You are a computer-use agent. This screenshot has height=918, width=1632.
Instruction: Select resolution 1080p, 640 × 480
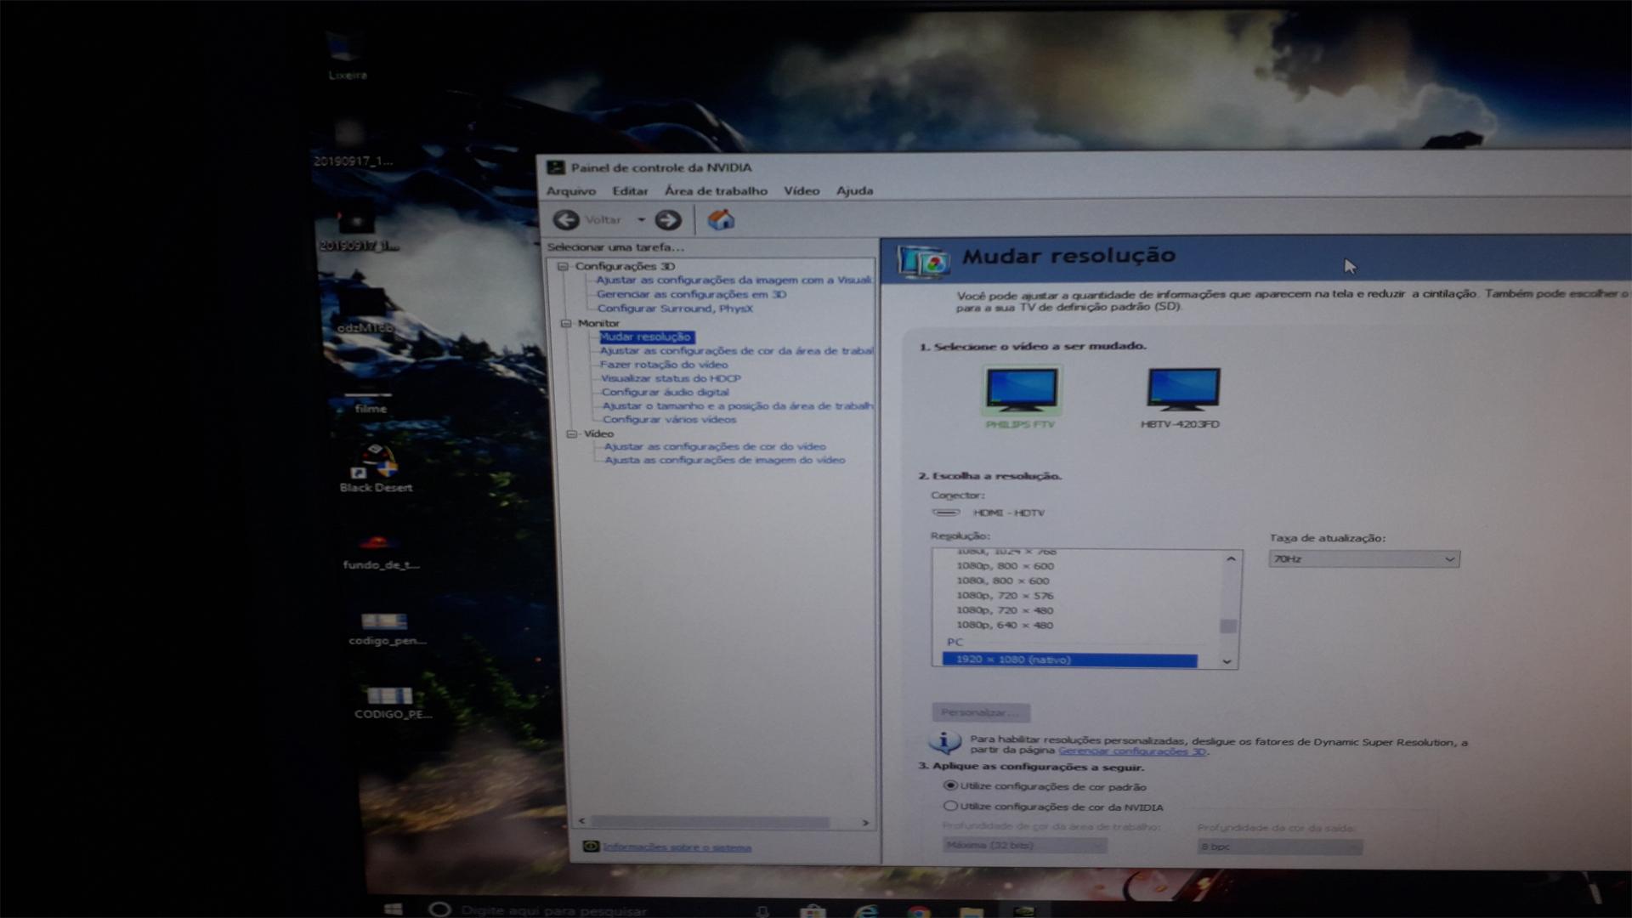1005,626
